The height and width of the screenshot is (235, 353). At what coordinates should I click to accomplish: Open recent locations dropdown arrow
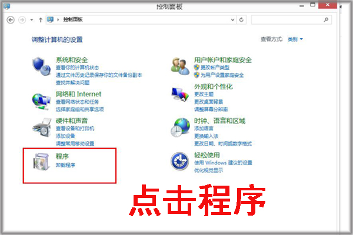pos(32,20)
